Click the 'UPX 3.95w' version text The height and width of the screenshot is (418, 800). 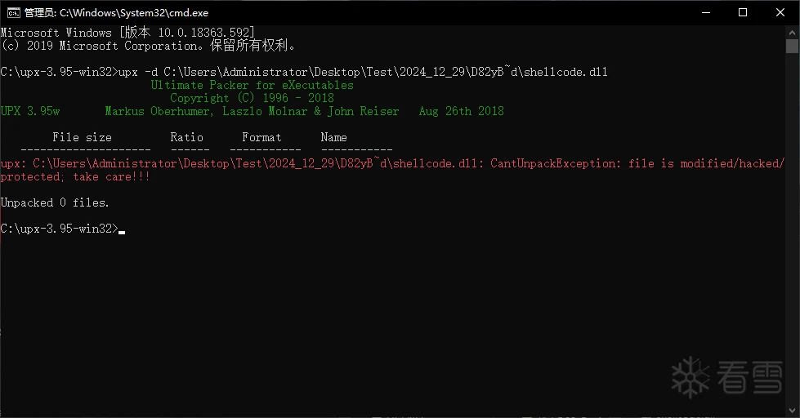(30, 111)
